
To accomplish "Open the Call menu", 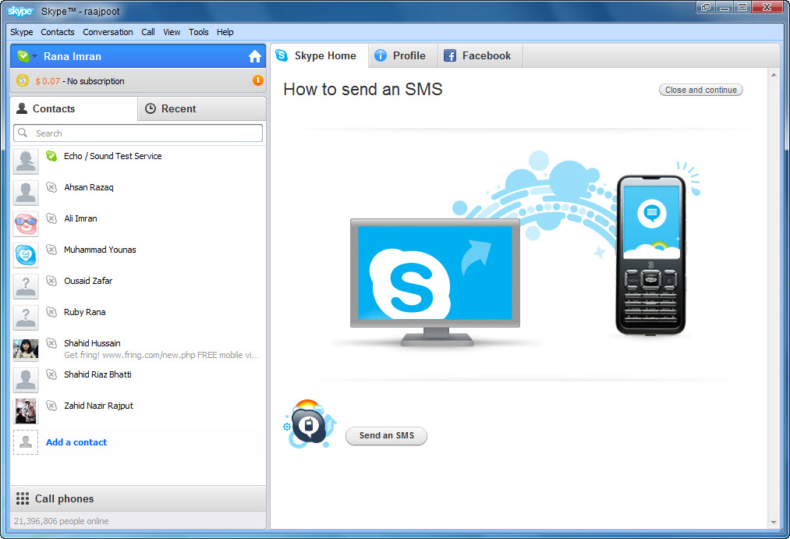I will click(x=148, y=32).
